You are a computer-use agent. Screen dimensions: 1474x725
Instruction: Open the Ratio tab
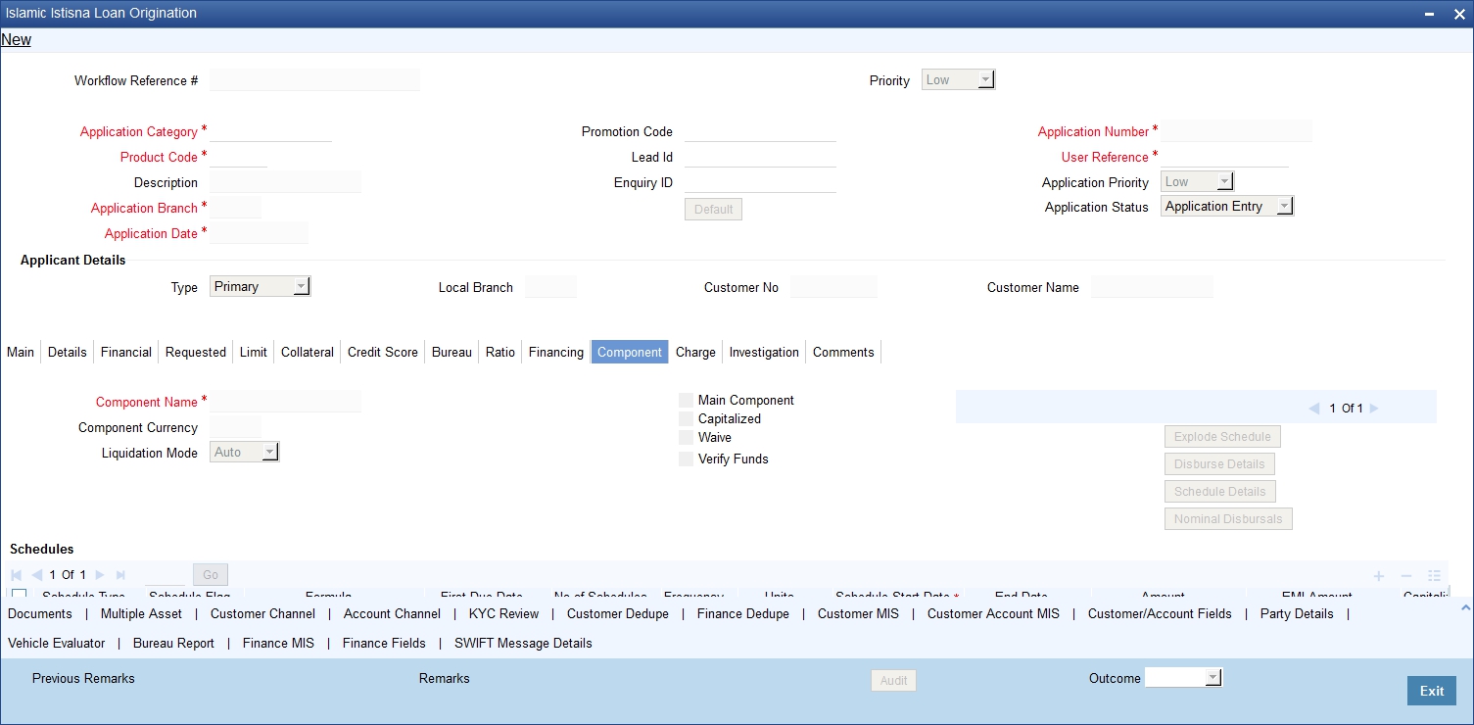tap(500, 352)
